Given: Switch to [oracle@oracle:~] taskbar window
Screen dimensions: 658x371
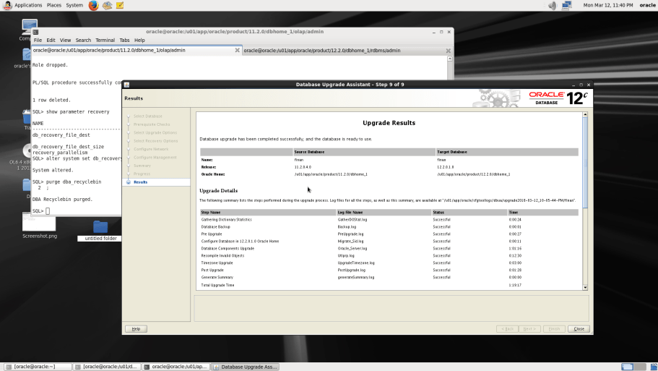Looking at the screenshot, I should click(x=38, y=367).
